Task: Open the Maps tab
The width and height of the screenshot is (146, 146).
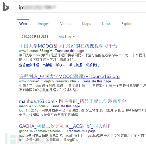Action: tap(86, 24)
